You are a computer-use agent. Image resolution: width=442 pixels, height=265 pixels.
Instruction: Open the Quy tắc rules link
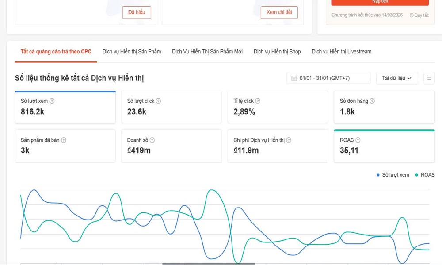click(x=419, y=15)
